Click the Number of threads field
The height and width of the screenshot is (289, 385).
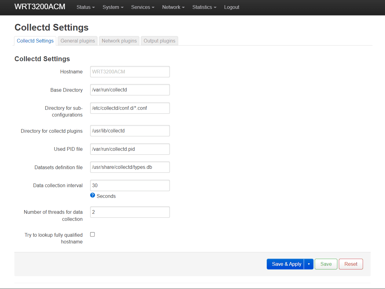pyautogui.click(x=130, y=212)
